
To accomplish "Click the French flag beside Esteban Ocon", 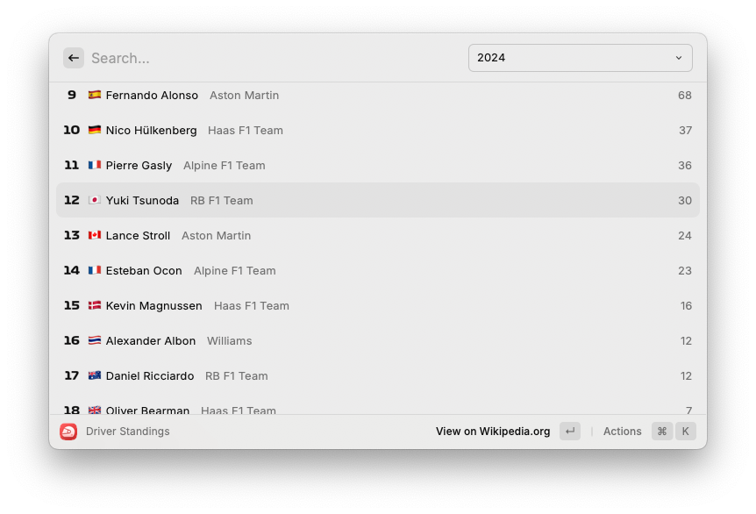I will pyautogui.click(x=95, y=270).
